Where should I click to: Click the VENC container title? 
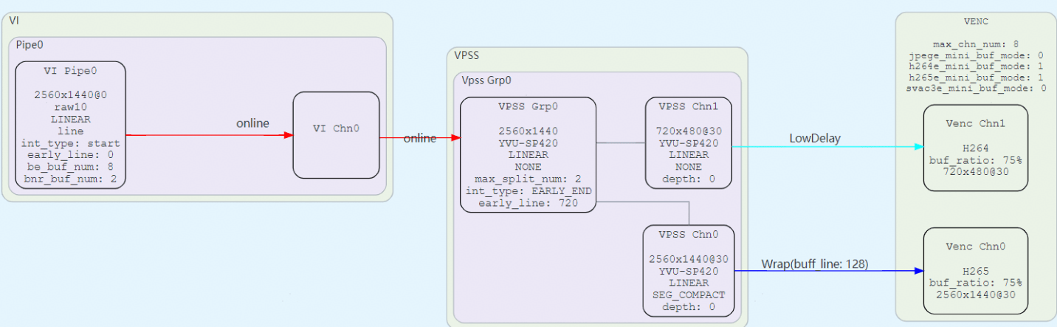[x=975, y=21]
